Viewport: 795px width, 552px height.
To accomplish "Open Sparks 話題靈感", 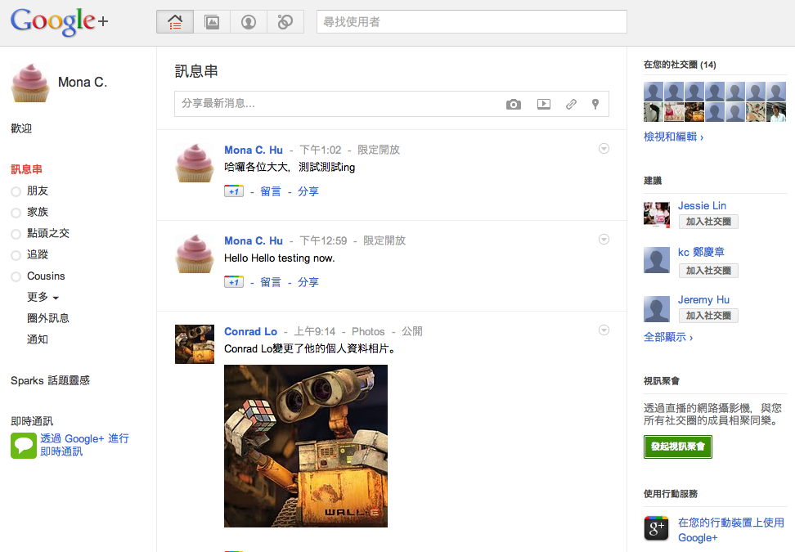I will click(50, 380).
